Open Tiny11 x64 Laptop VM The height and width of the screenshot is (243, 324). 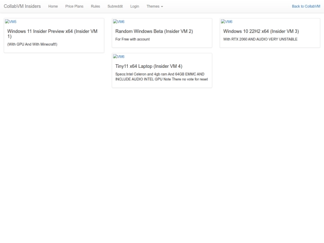pyautogui.click(x=149, y=66)
